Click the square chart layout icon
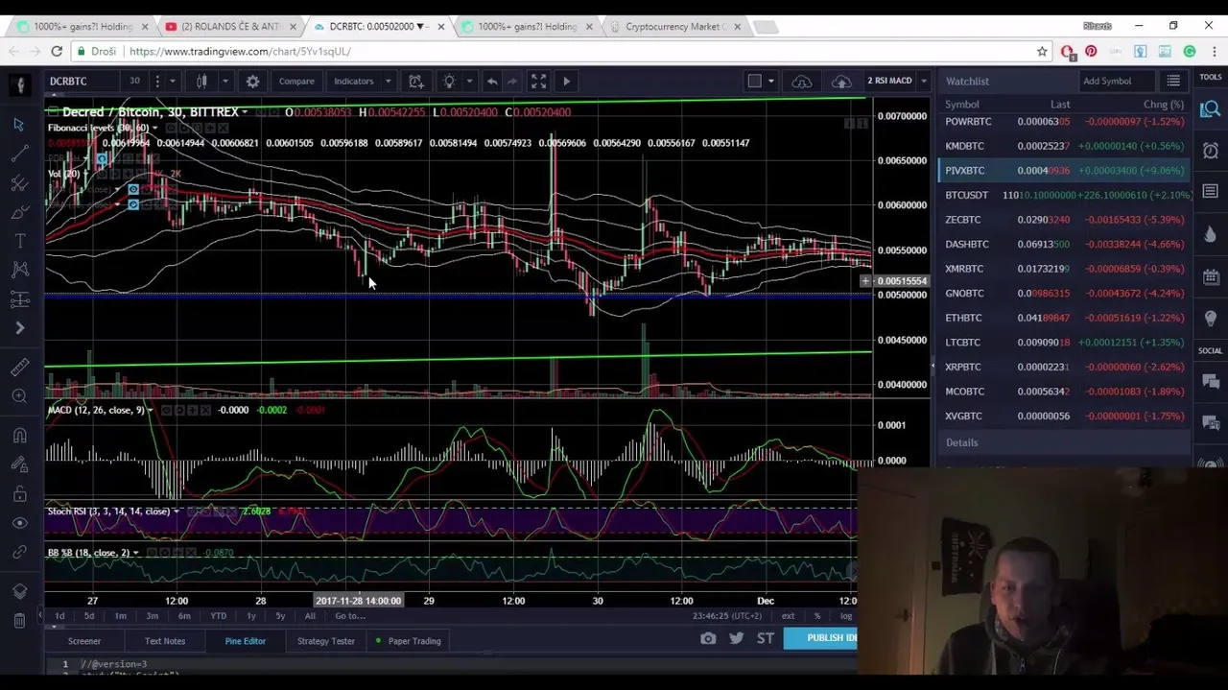Viewport: 1228px width, 690px height. pos(755,82)
